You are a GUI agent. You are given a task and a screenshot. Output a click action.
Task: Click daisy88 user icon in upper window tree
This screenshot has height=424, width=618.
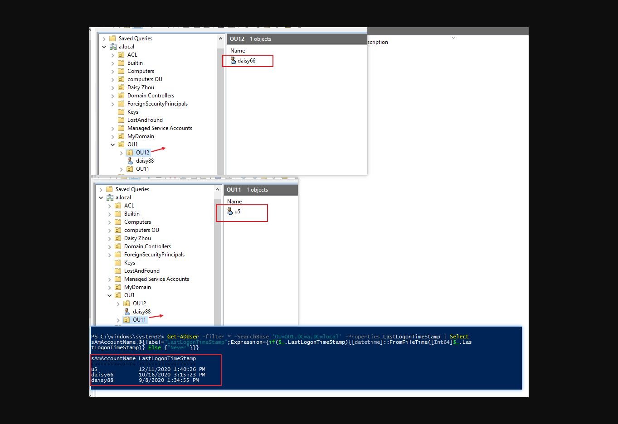[130, 161]
